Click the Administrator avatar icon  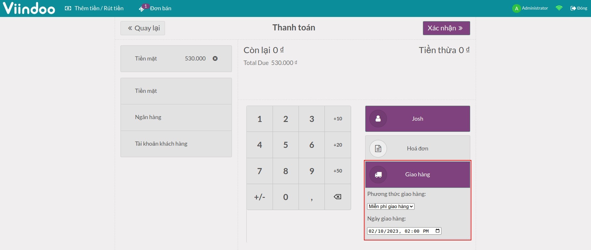click(516, 9)
